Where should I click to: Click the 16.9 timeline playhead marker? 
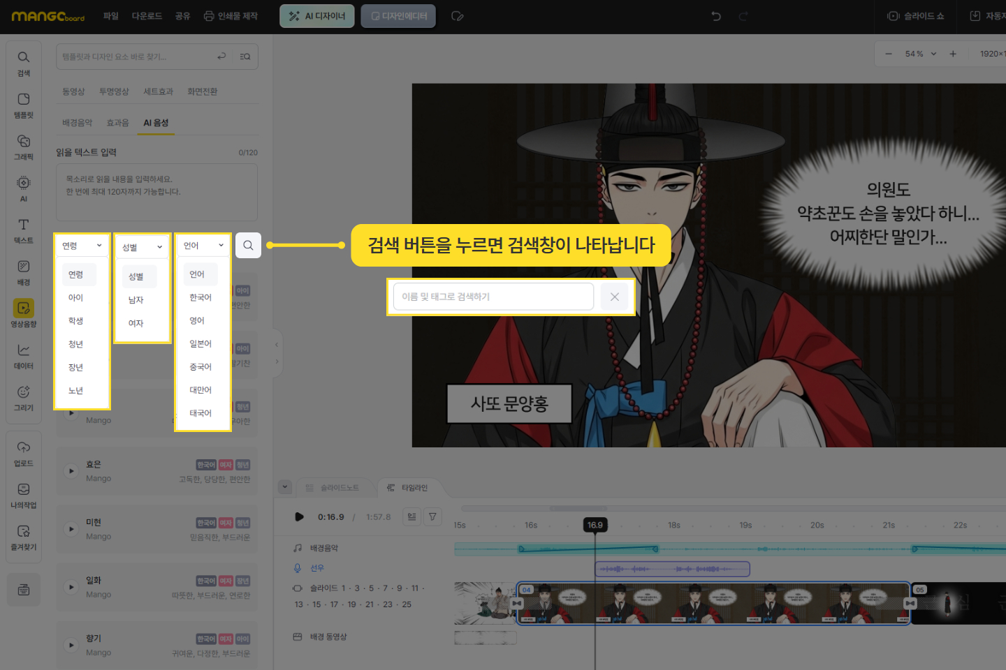coord(595,525)
